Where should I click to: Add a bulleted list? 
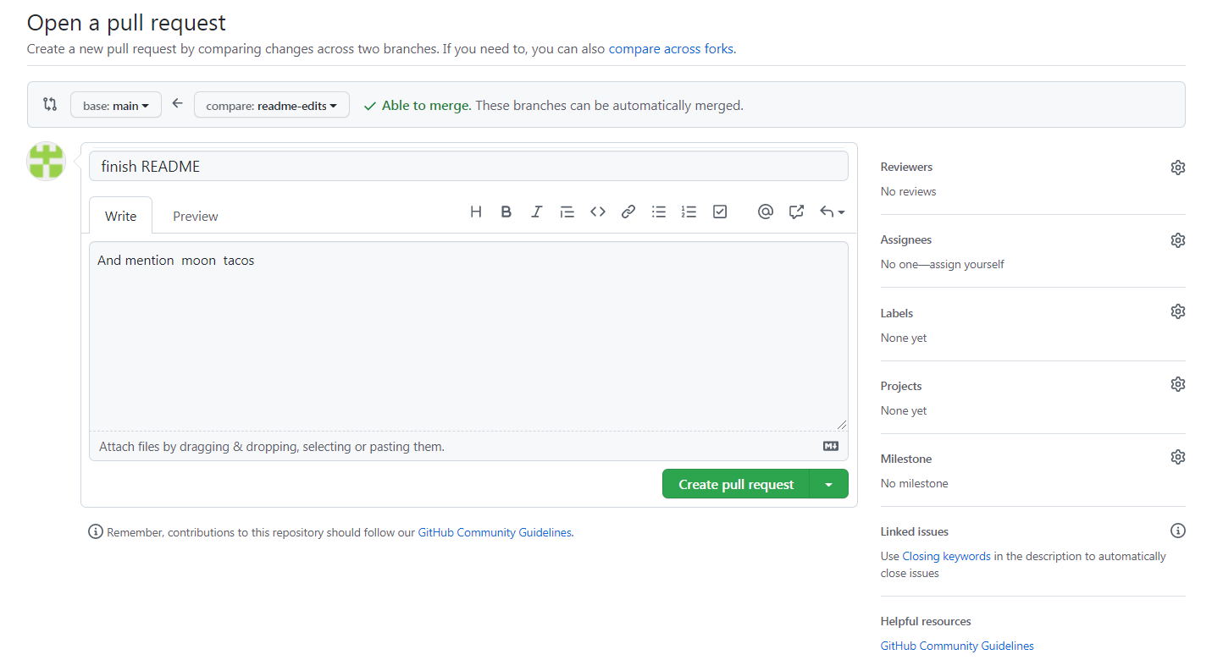pyautogui.click(x=658, y=212)
